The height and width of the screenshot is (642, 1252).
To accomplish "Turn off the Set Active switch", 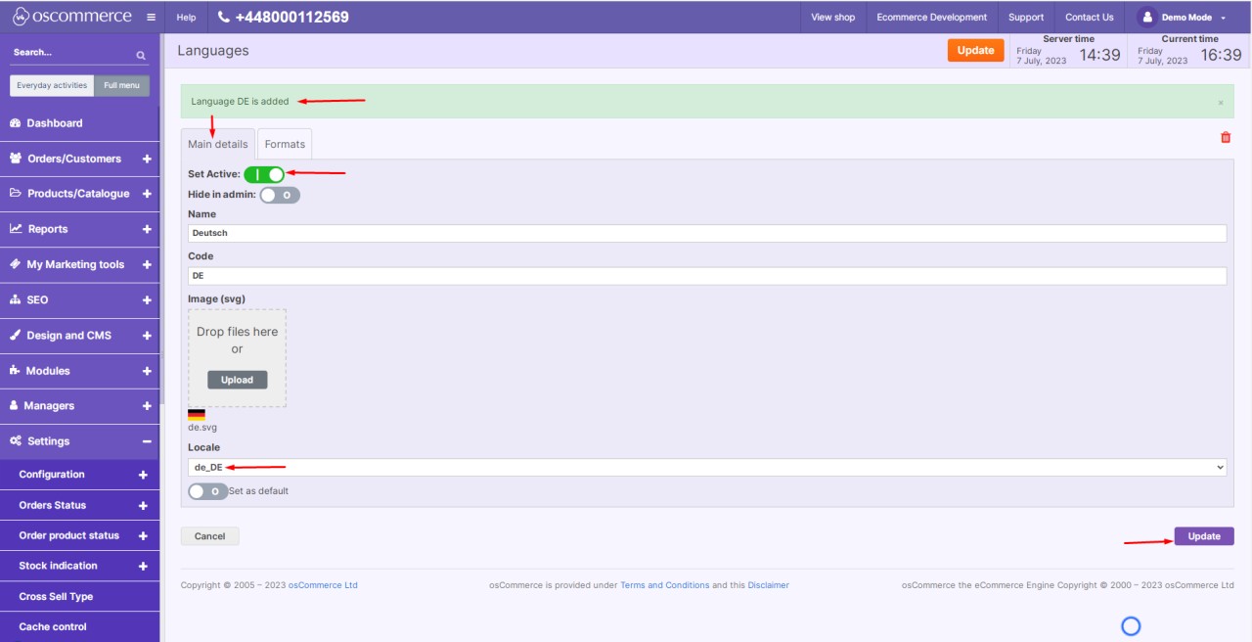I will coord(264,174).
